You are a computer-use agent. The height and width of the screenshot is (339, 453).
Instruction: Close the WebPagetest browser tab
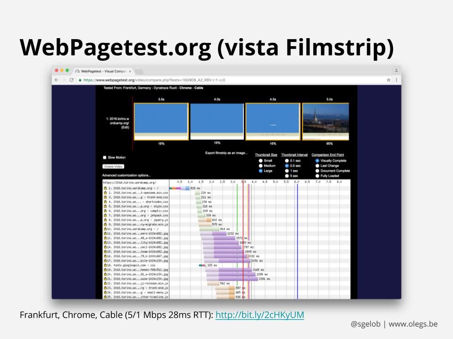coord(130,71)
